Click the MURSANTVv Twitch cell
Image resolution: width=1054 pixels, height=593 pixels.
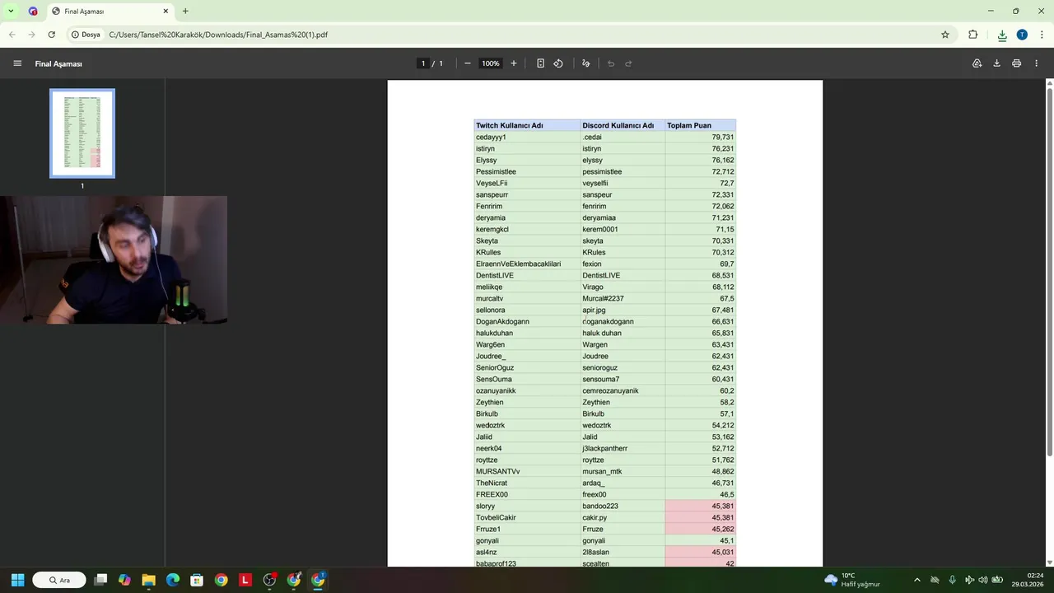point(527,471)
